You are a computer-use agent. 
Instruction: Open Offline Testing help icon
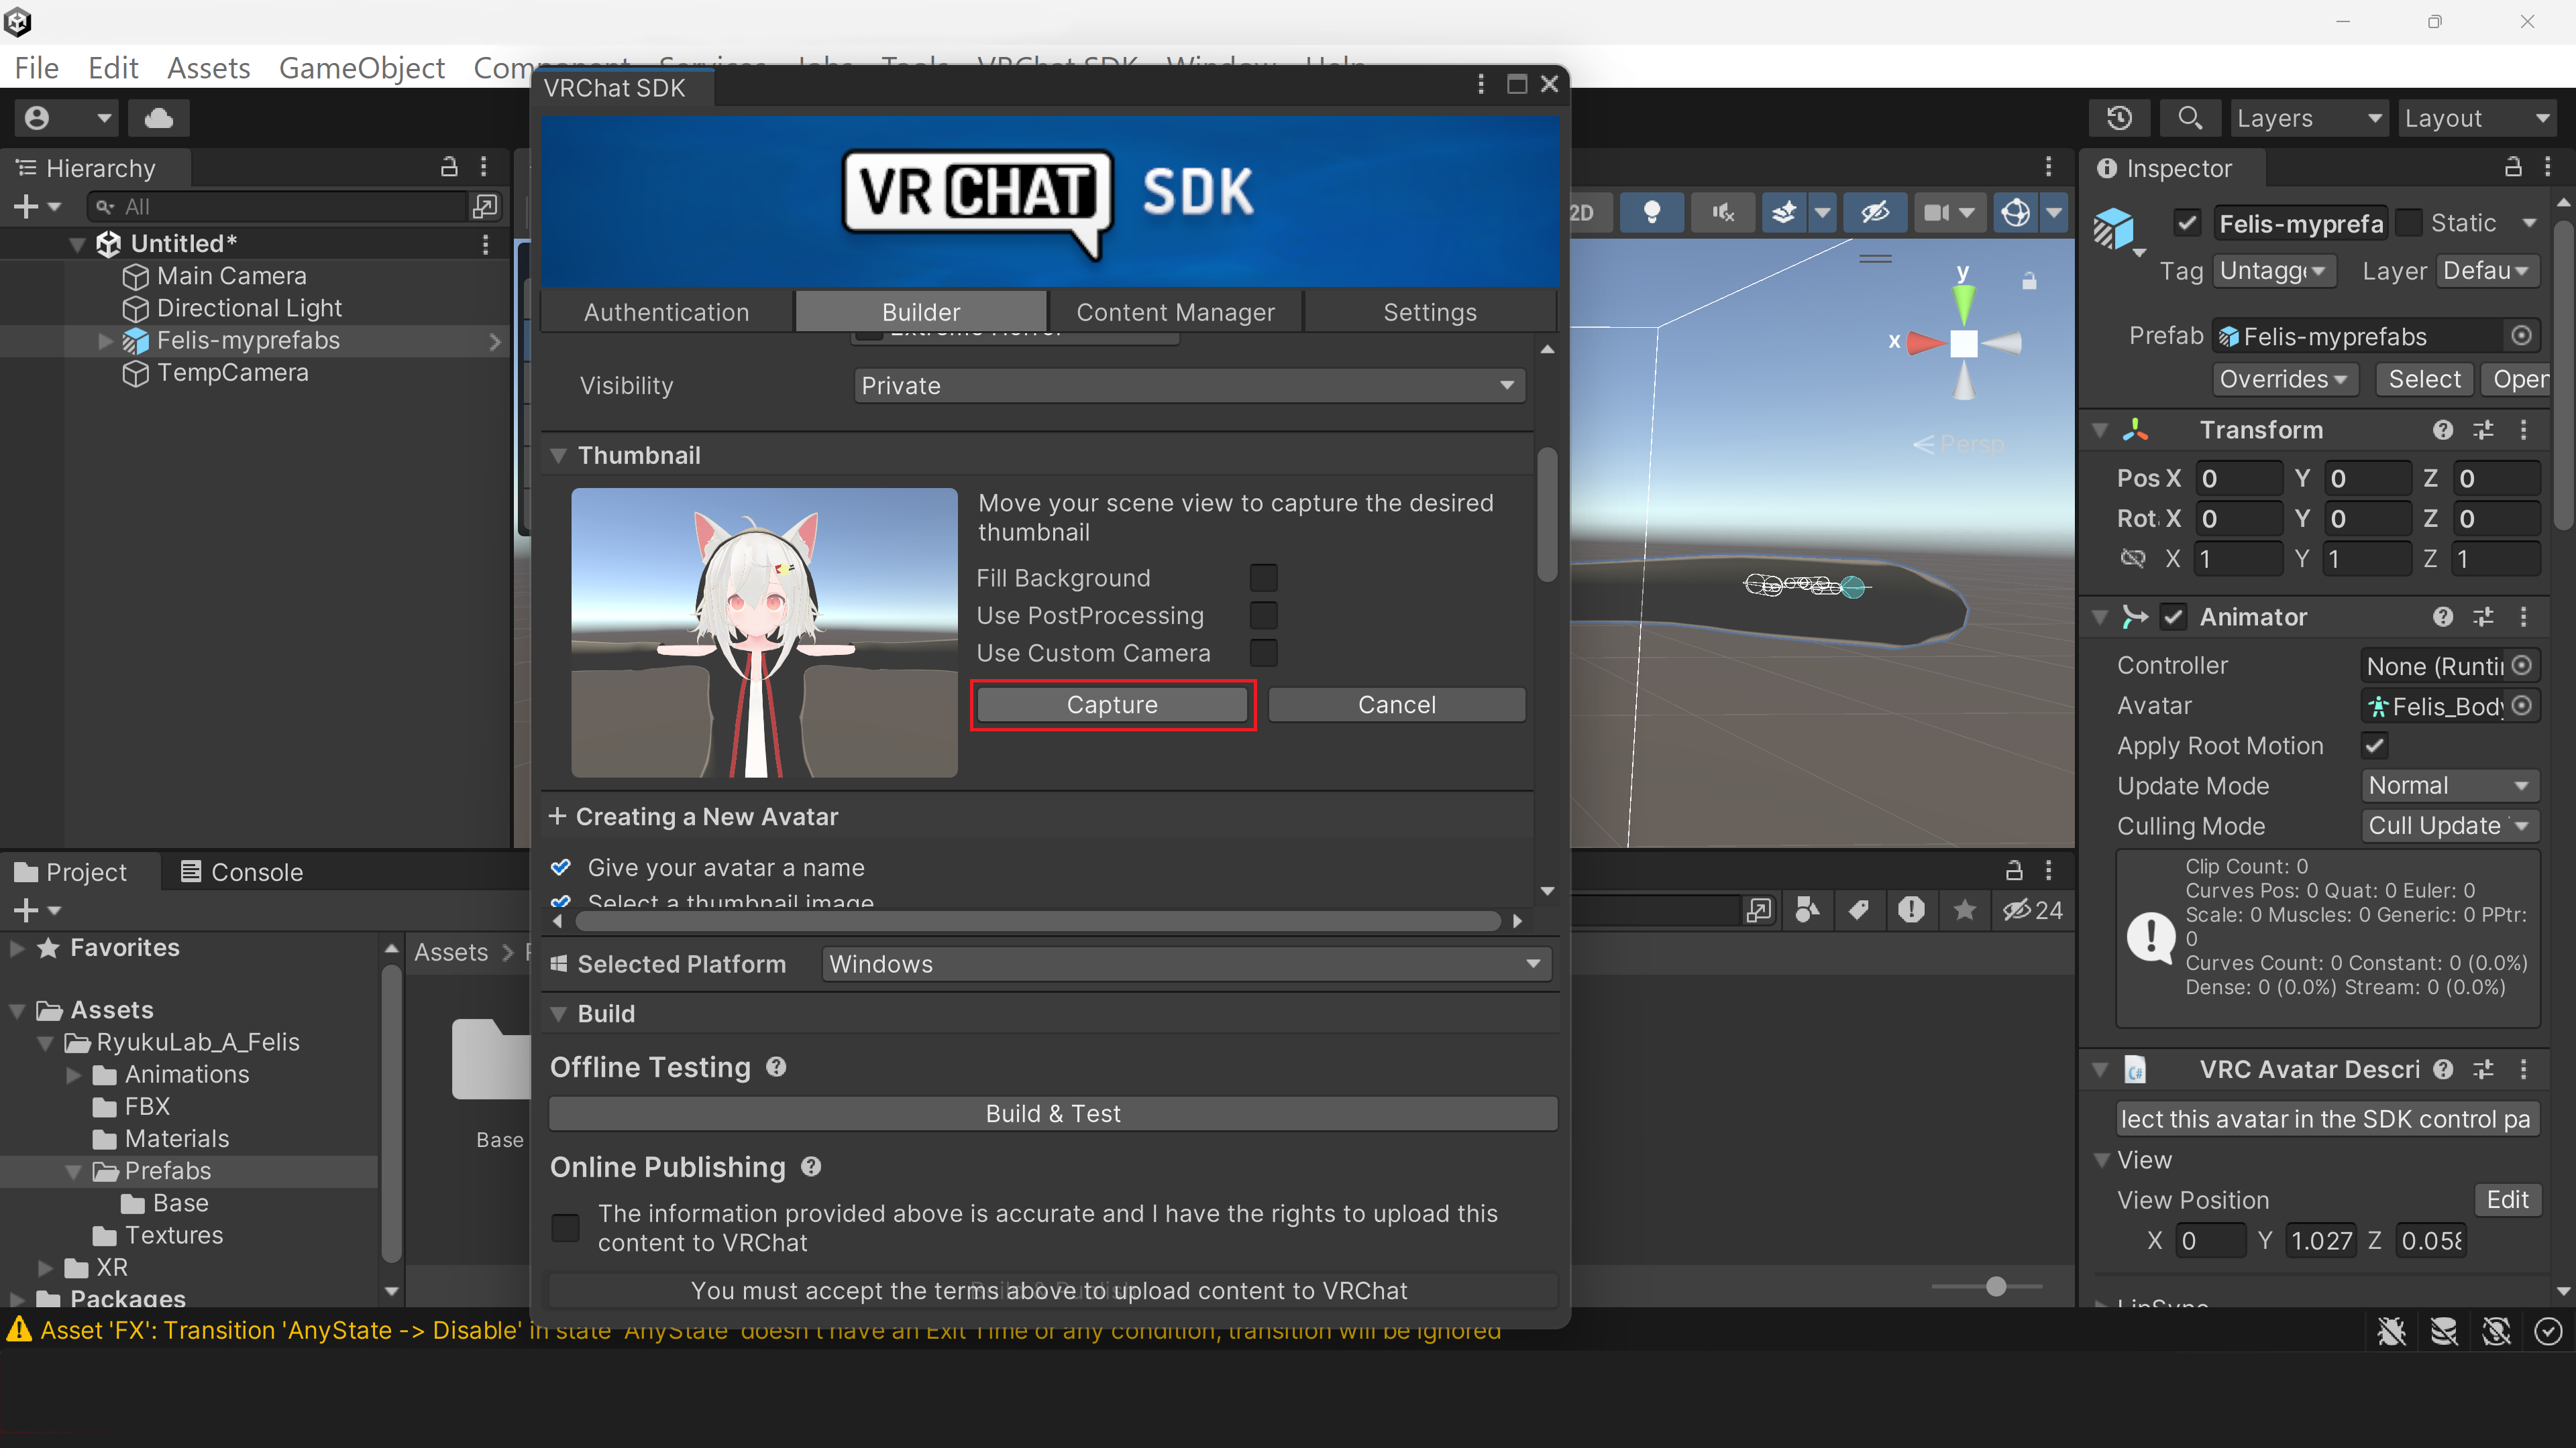(x=776, y=1067)
